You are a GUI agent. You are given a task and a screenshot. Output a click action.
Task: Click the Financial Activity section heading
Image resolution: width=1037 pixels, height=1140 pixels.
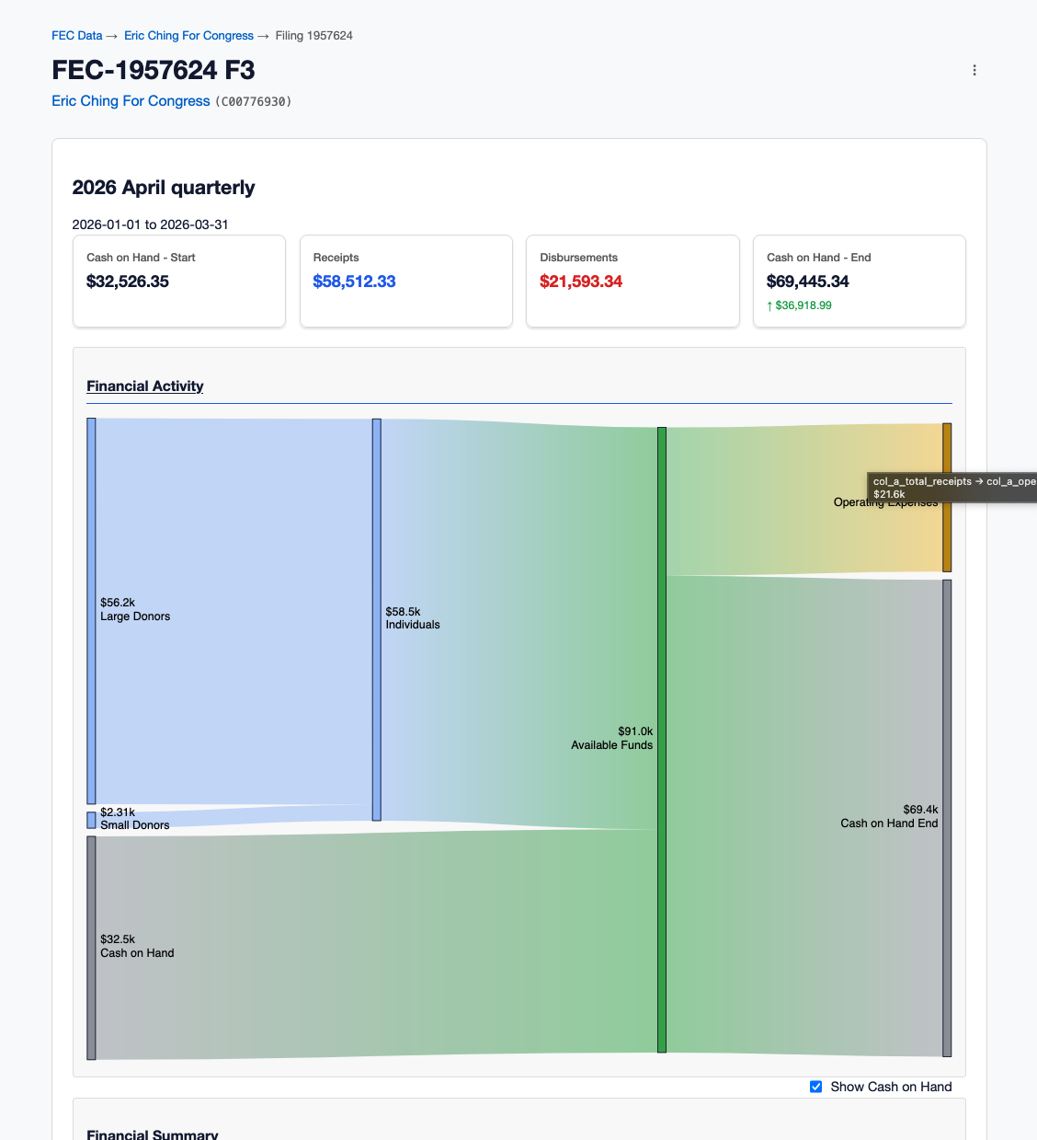click(x=145, y=386)
